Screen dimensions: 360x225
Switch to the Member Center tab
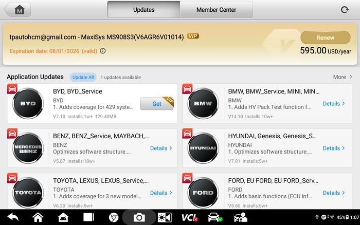(x=217, y=10)
